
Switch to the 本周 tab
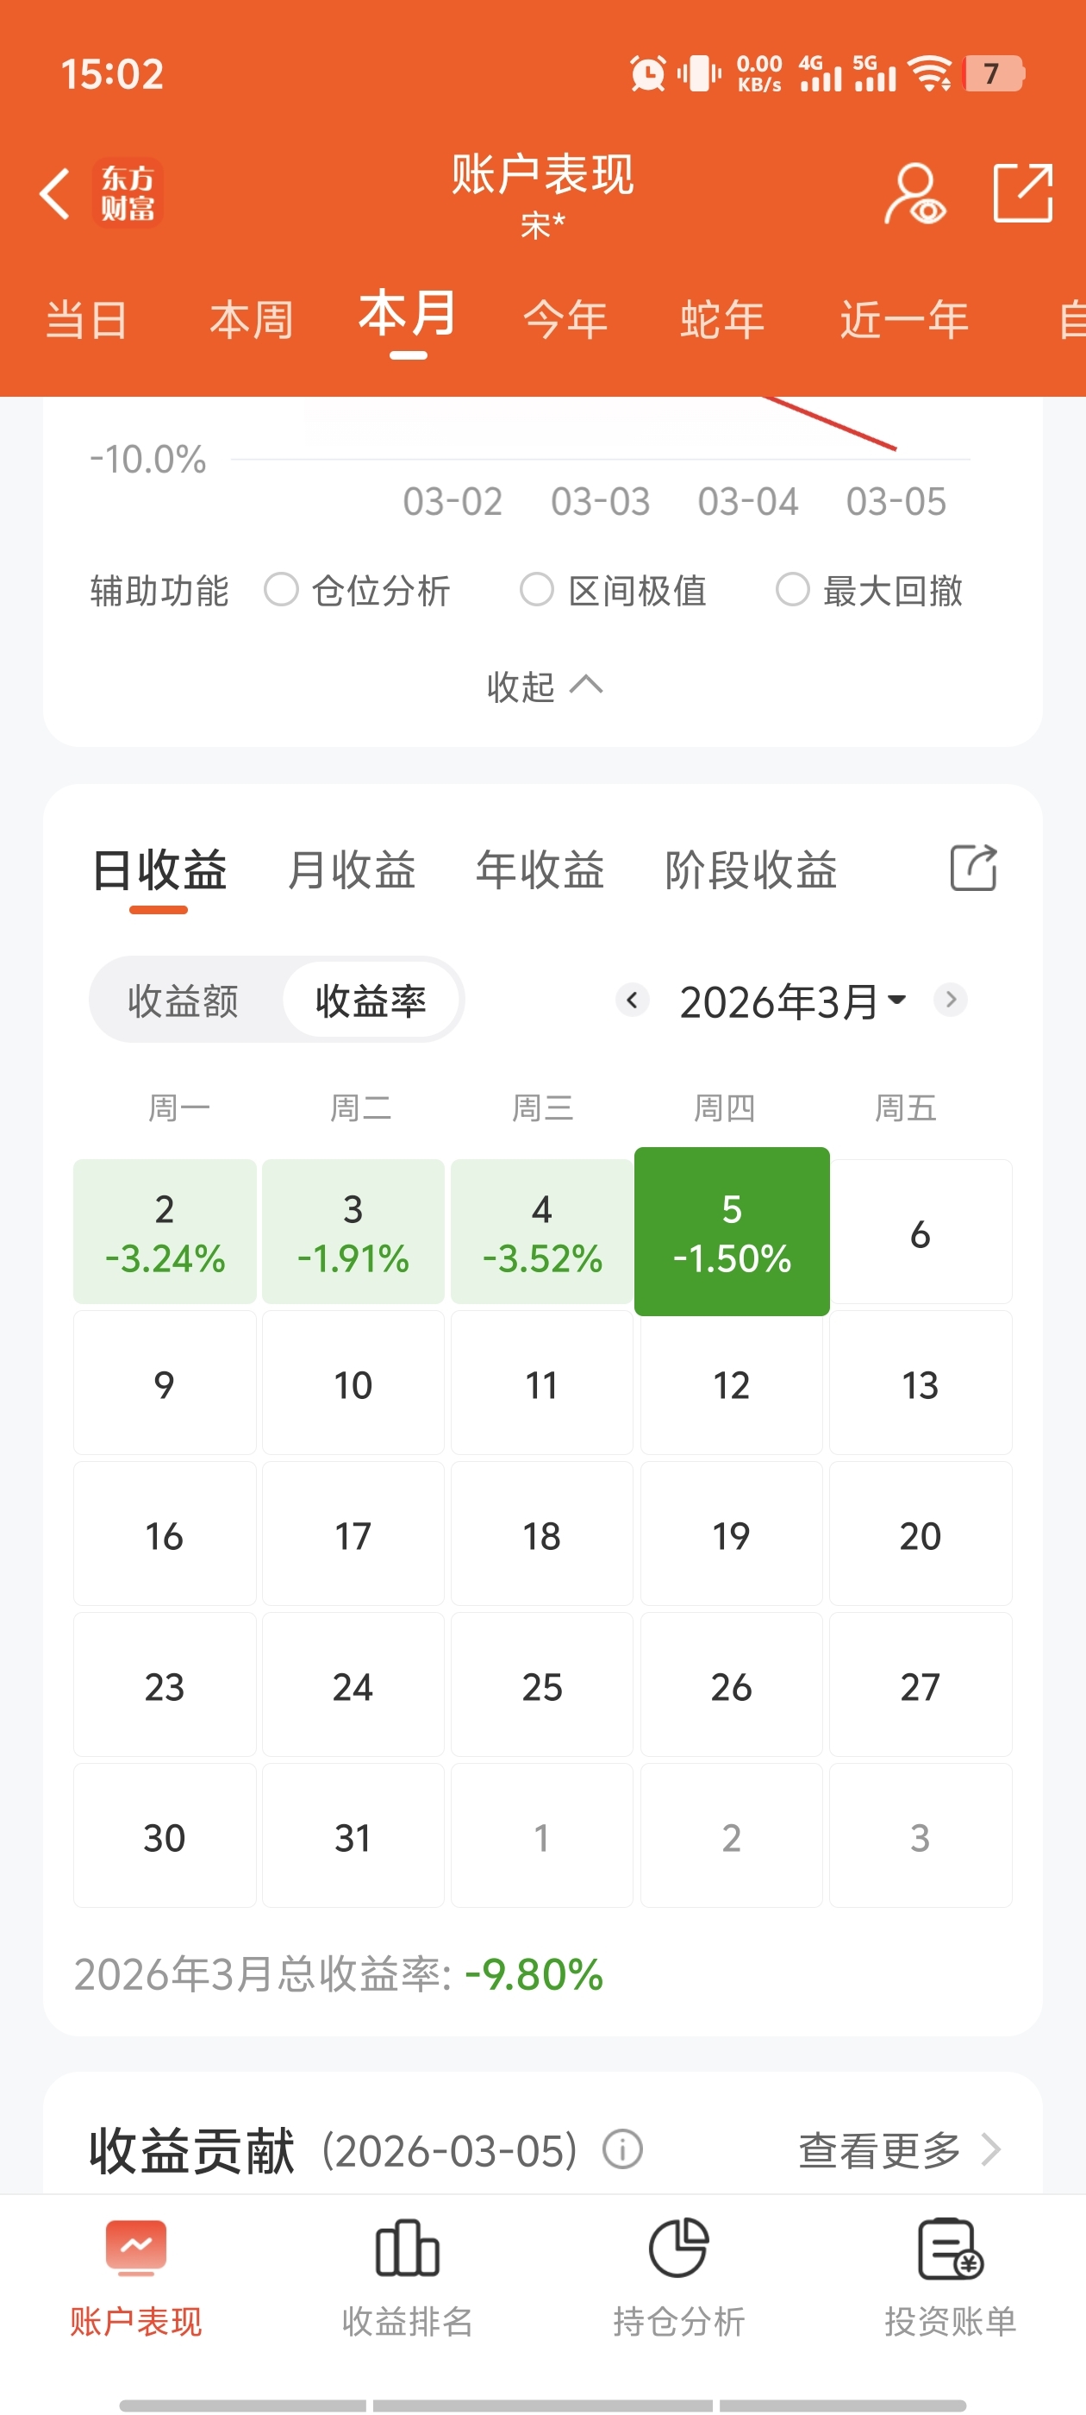click(x=251, y=320)
